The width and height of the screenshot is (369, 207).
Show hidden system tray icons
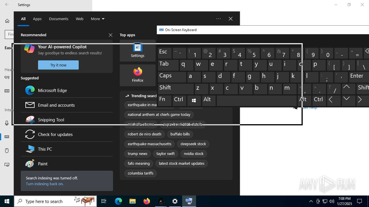311,201
